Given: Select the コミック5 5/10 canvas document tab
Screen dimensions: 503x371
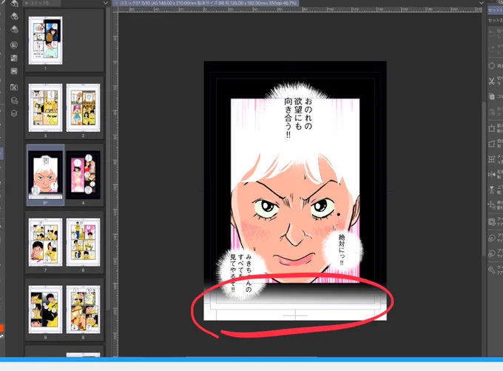Looking at the screenshot, I should point(206,3).
